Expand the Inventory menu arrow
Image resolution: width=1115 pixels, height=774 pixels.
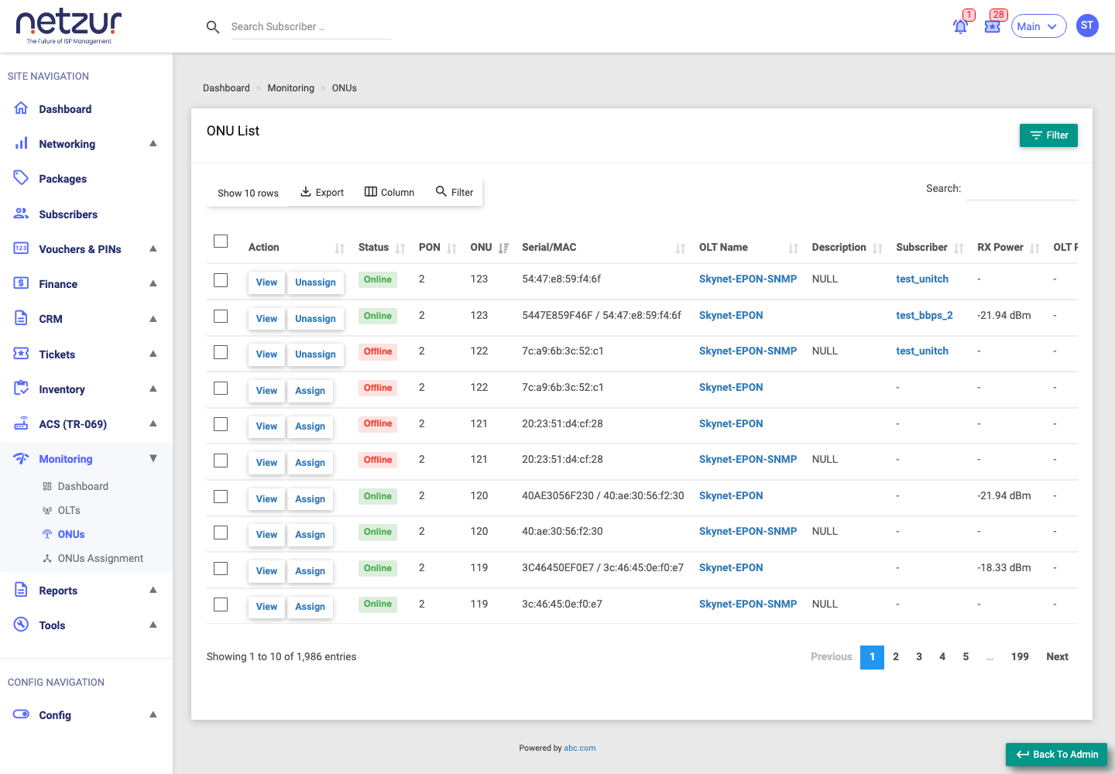[x=153, y=389]
